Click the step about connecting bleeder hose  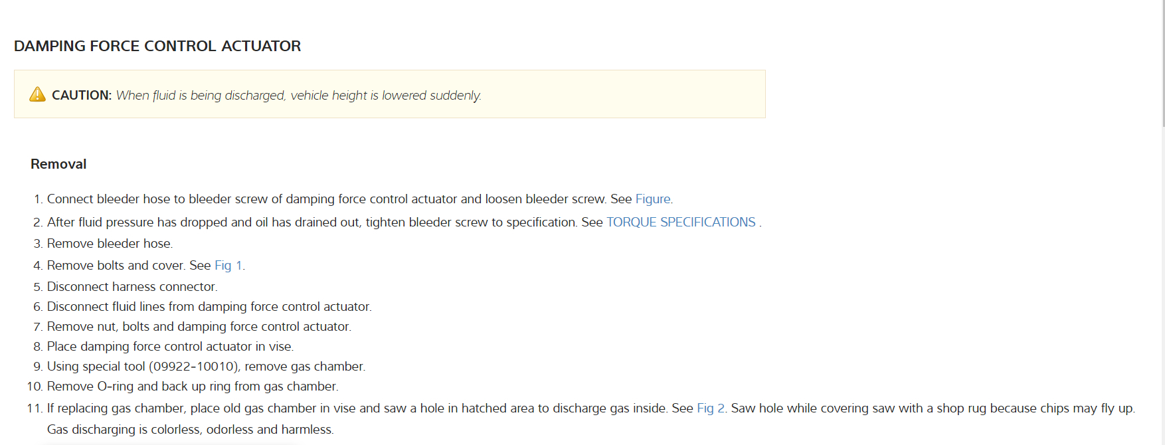tap(325, 199)
